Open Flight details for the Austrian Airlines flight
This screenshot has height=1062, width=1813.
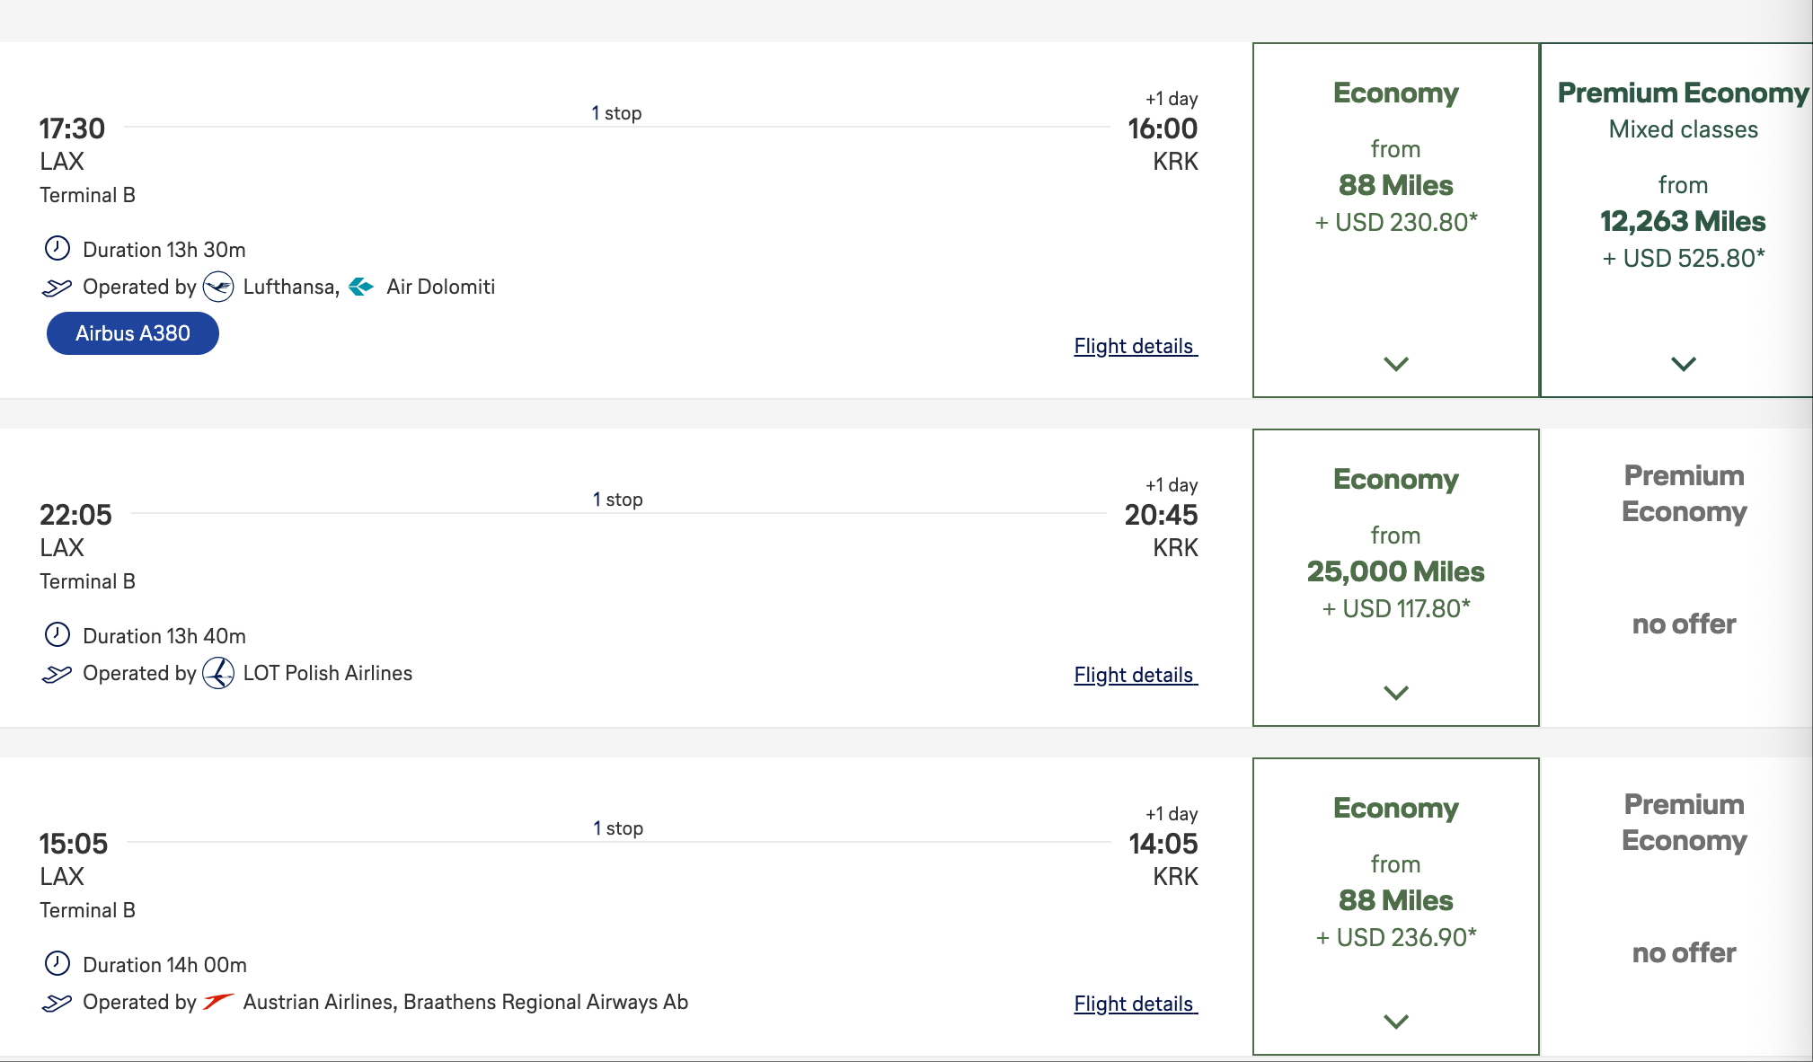coord(1135,1004)
